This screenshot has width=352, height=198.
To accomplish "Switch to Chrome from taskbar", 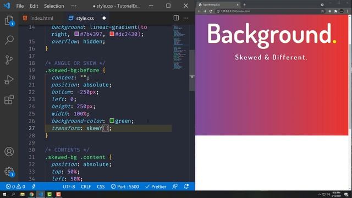I will [31, 194].
